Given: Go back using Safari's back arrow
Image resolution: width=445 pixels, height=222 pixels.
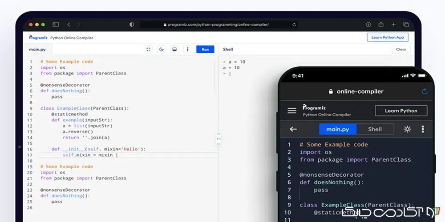Looking at the screenshot, I should coord(69,25).
